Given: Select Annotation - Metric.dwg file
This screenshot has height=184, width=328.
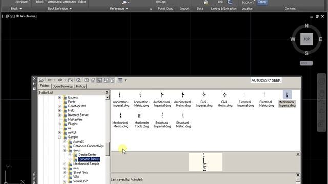Looking at the screenshot, I should click(141, 100).
